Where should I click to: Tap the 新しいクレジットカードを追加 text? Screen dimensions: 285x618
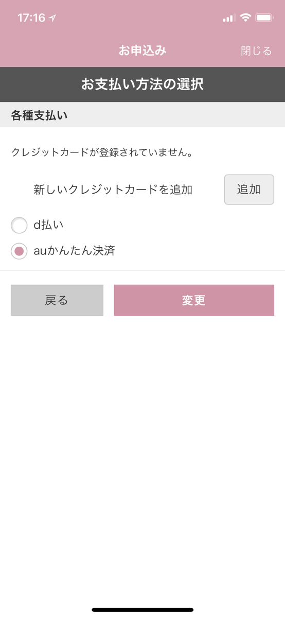(x=113, y=190)
